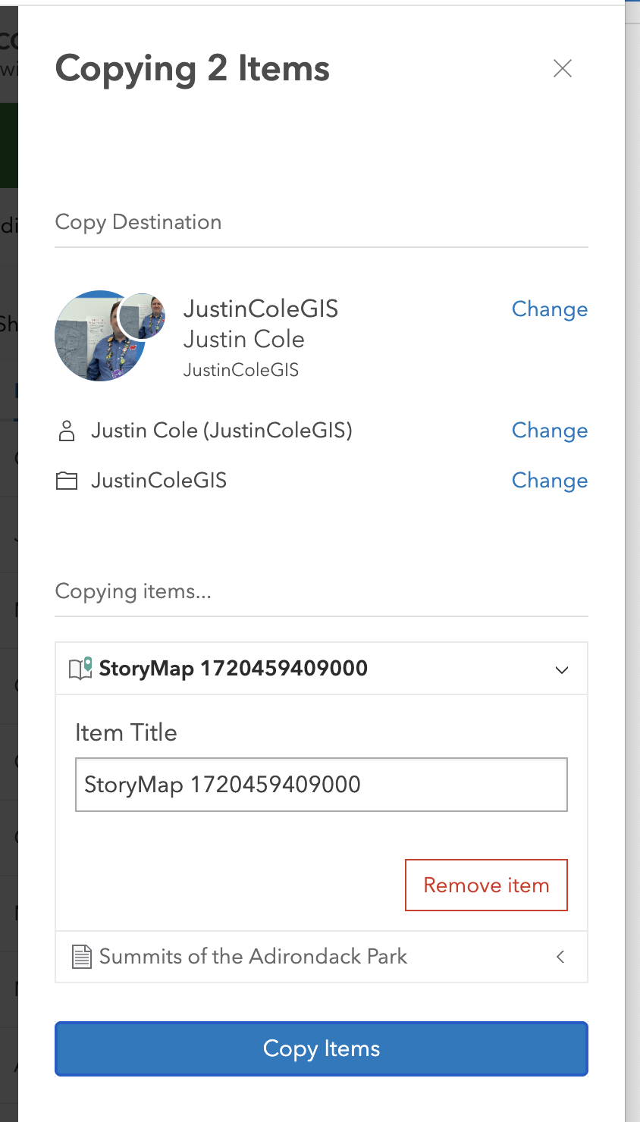This screenshot has width=640, height=1122.
Task: Click the document icon for Summits item
Action: click(81, 957)
